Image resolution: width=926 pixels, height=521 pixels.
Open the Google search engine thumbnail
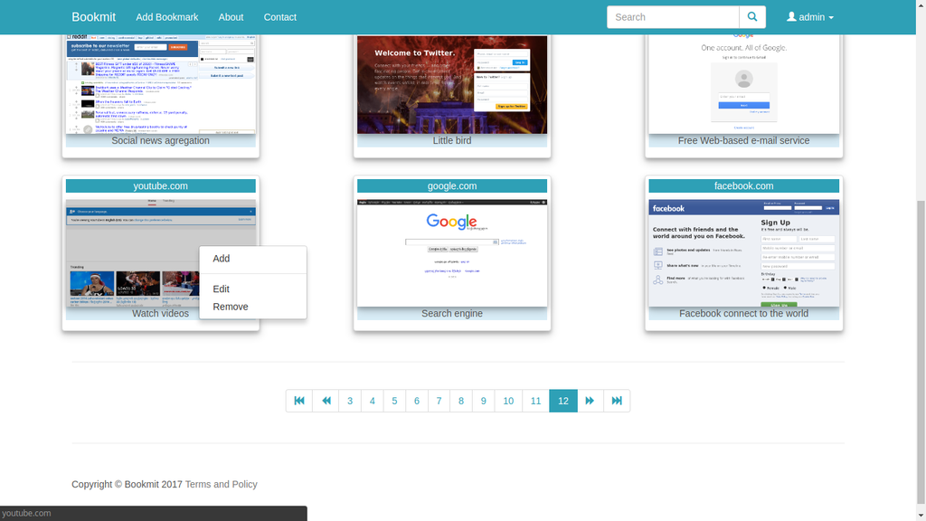452,253
